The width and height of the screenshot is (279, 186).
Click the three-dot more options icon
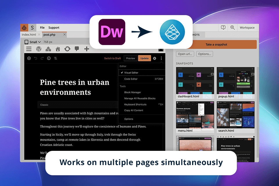(x=161, y=58)
